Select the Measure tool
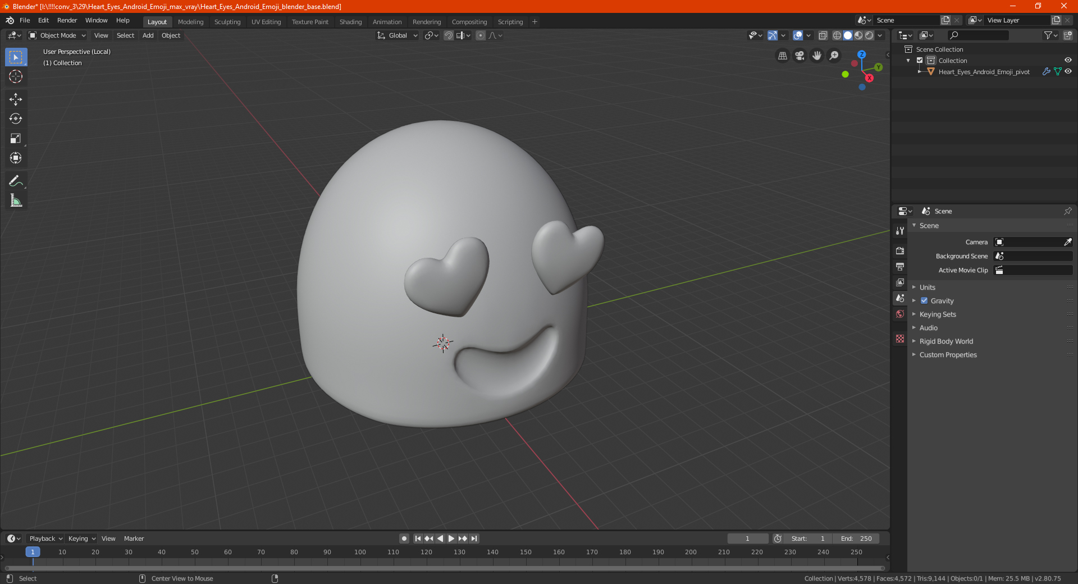Image resolution: width=1078 pixels, height=584 pixels. [x=16, y=200]
